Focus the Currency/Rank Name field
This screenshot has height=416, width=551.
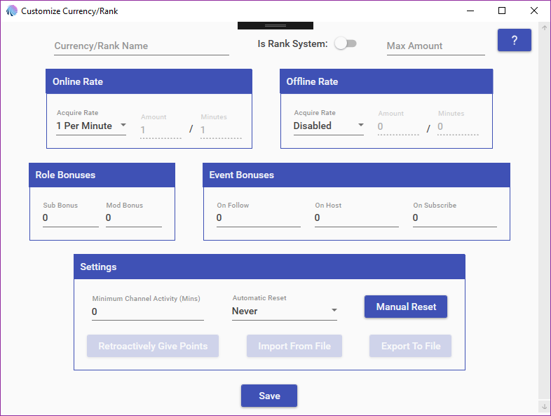[141, 46]
